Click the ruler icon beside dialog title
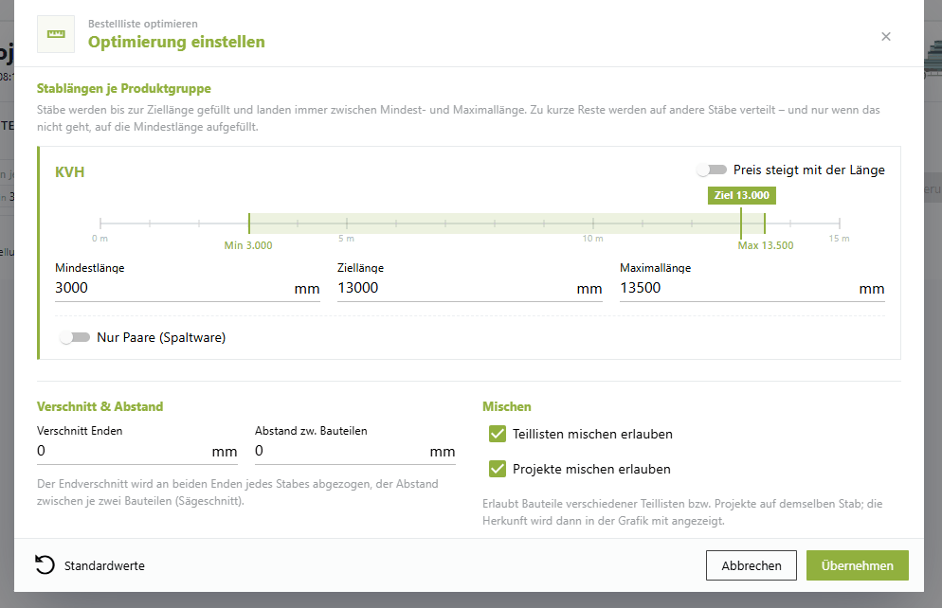 point(56,34)
